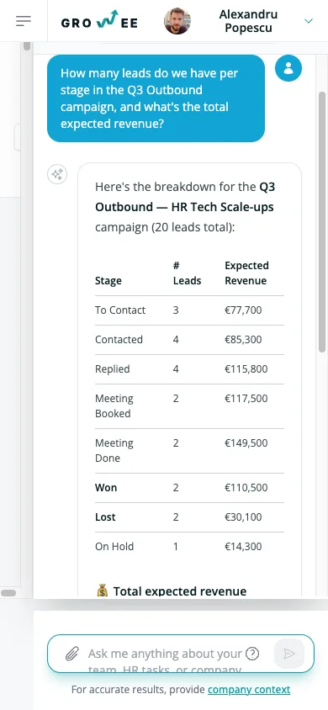Viewport: 328px width, 710px height.
Task: Expand the user account dropdown chevron
Action: click(309, 21)
